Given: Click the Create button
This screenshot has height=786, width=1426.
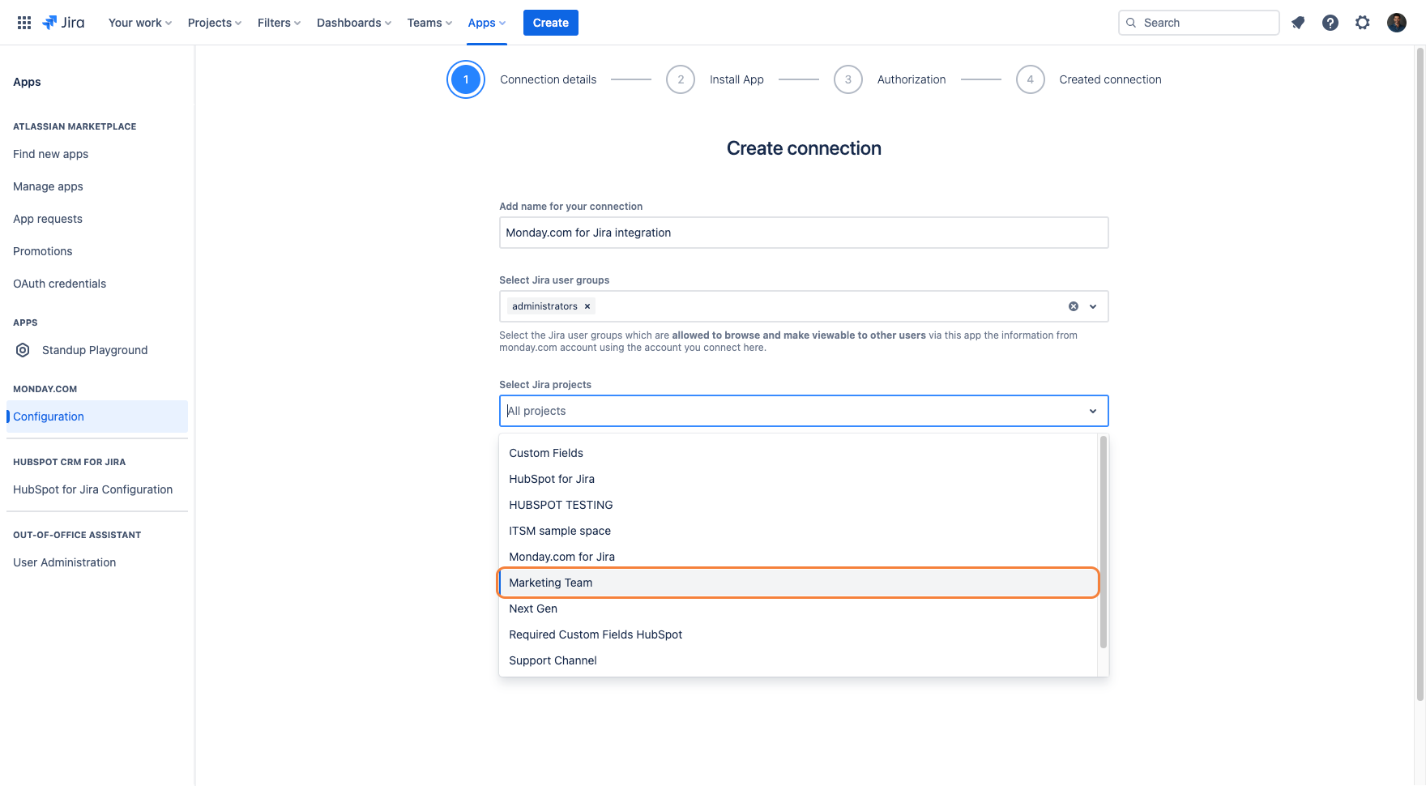Looking at the screenshot, I should [551, 23].
